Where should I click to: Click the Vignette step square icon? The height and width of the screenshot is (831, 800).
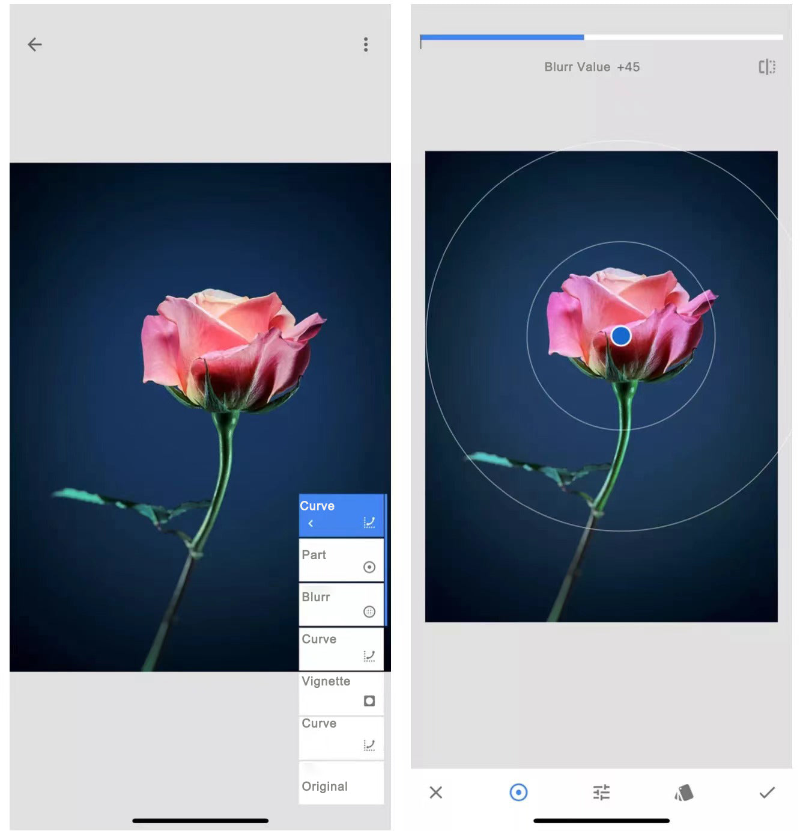(x=369, y=701)
